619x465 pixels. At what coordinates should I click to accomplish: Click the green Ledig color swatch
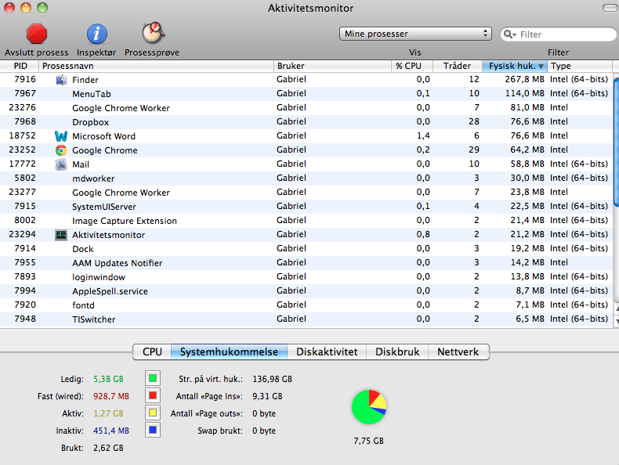[x=153, y=379]
